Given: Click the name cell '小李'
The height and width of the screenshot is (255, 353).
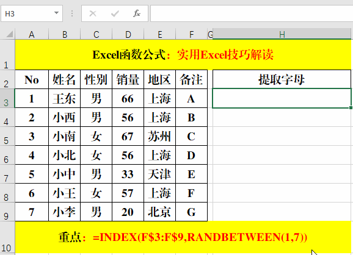Looking at the screenshot, I should tap(65, 212).
